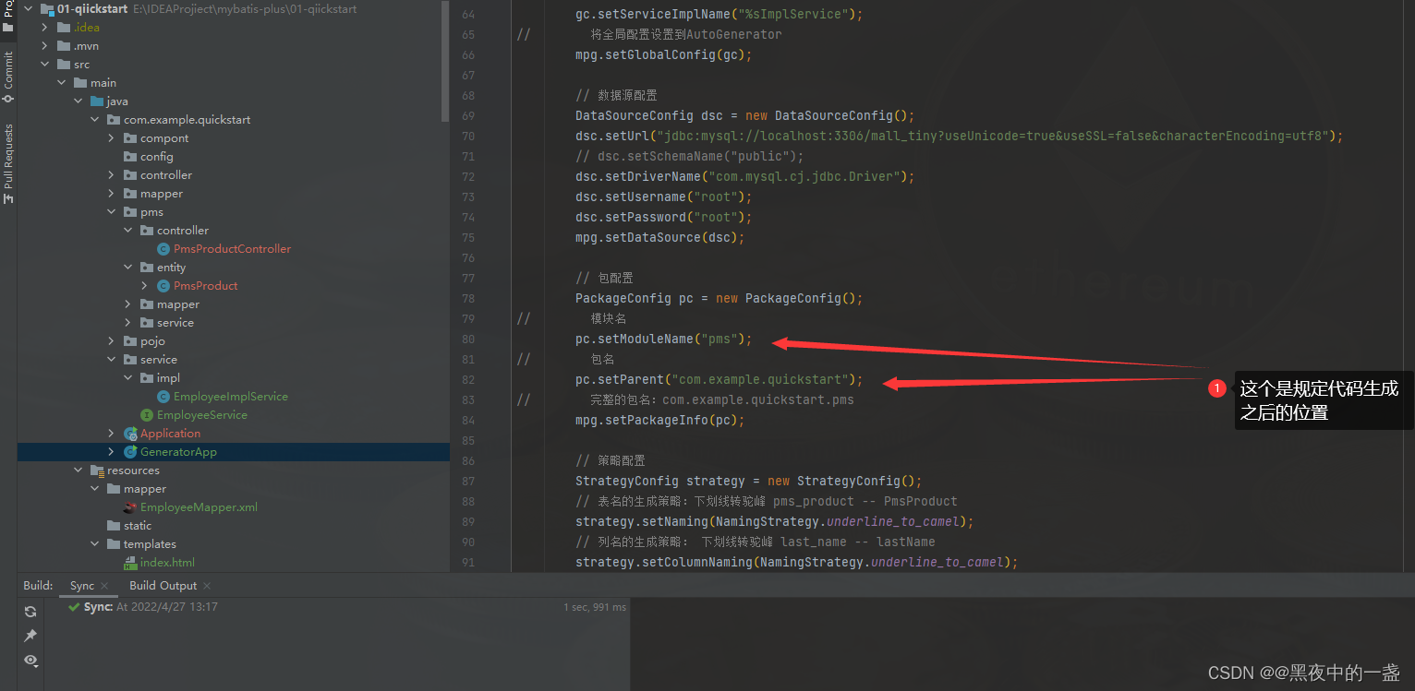Close the Build Output tab
Image resolution: width=1415 pixels, height=691 pixels.
coord(207,586)
